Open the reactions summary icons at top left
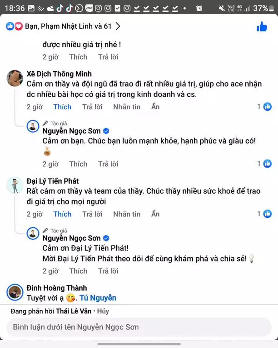Viewport: 278px width, 348px height. coord(14,26)
